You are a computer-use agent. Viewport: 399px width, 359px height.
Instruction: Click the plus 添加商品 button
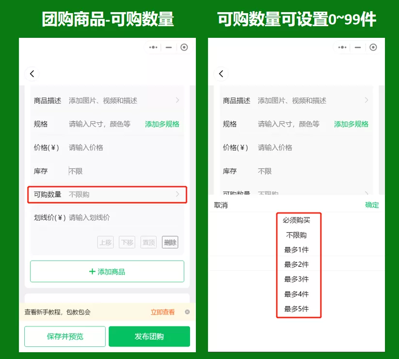(107, 271)
